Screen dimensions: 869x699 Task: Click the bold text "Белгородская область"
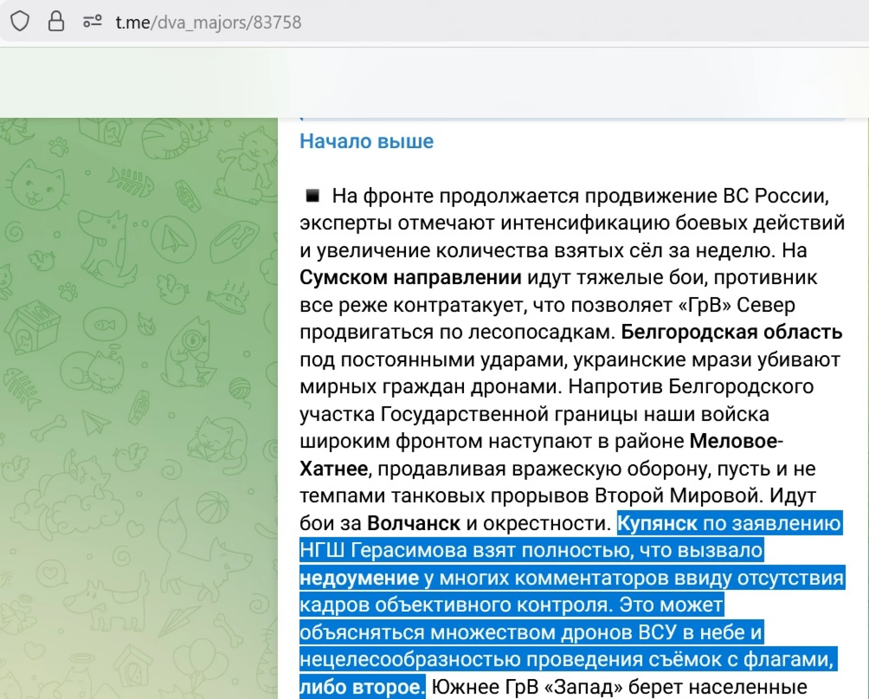(731, 332)
